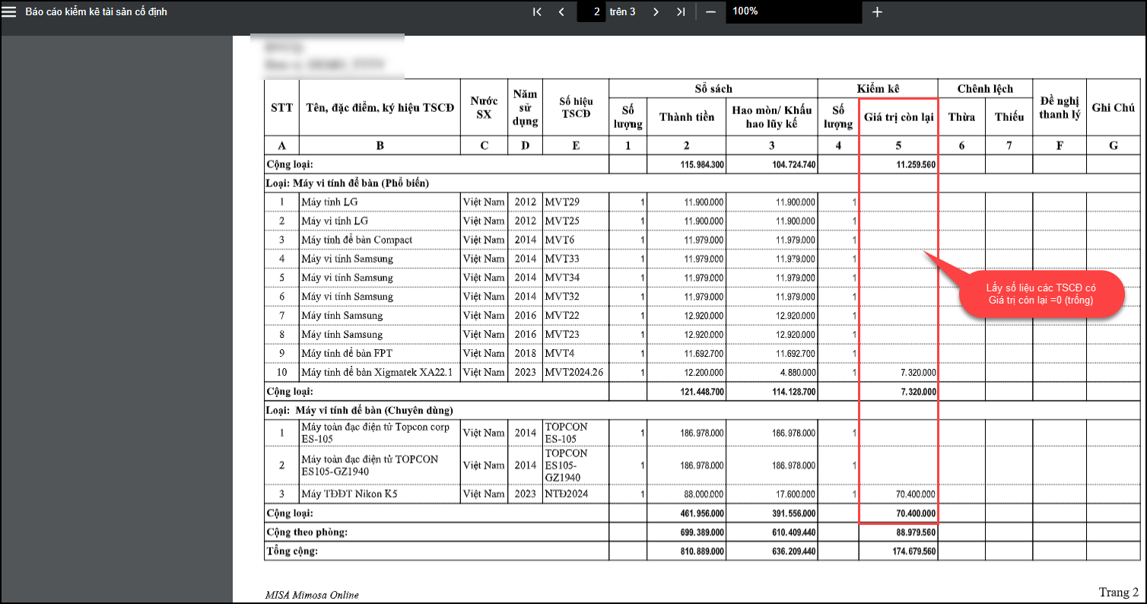Zoom in with the plus button

click(x=877, y=11)
